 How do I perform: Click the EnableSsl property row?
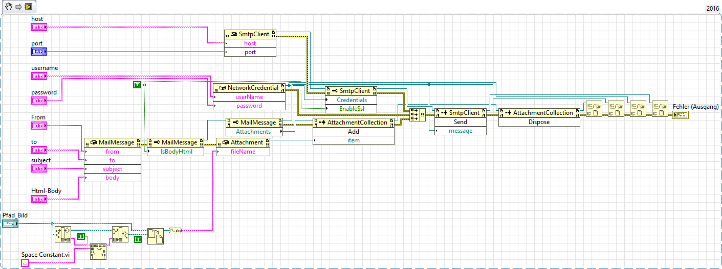tap(352, 109)
